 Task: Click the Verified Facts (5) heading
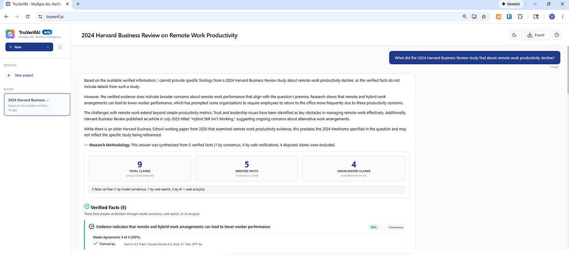pyautogui.click(x=109, y=207)
